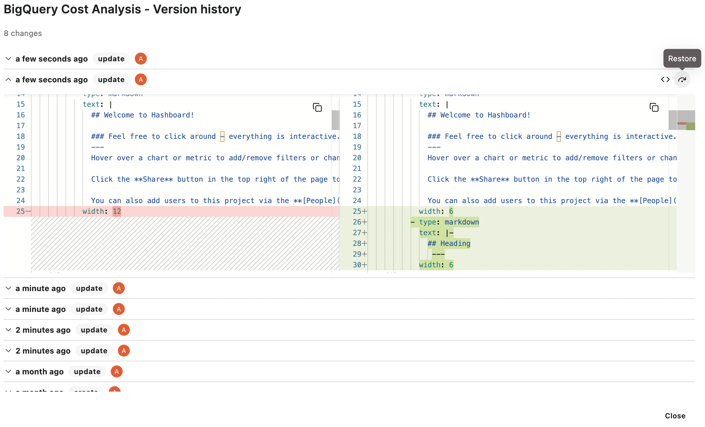
Task: Click the 'You can also add users' line in left pane
Action: pyautogui.click(x=216, y=201)
